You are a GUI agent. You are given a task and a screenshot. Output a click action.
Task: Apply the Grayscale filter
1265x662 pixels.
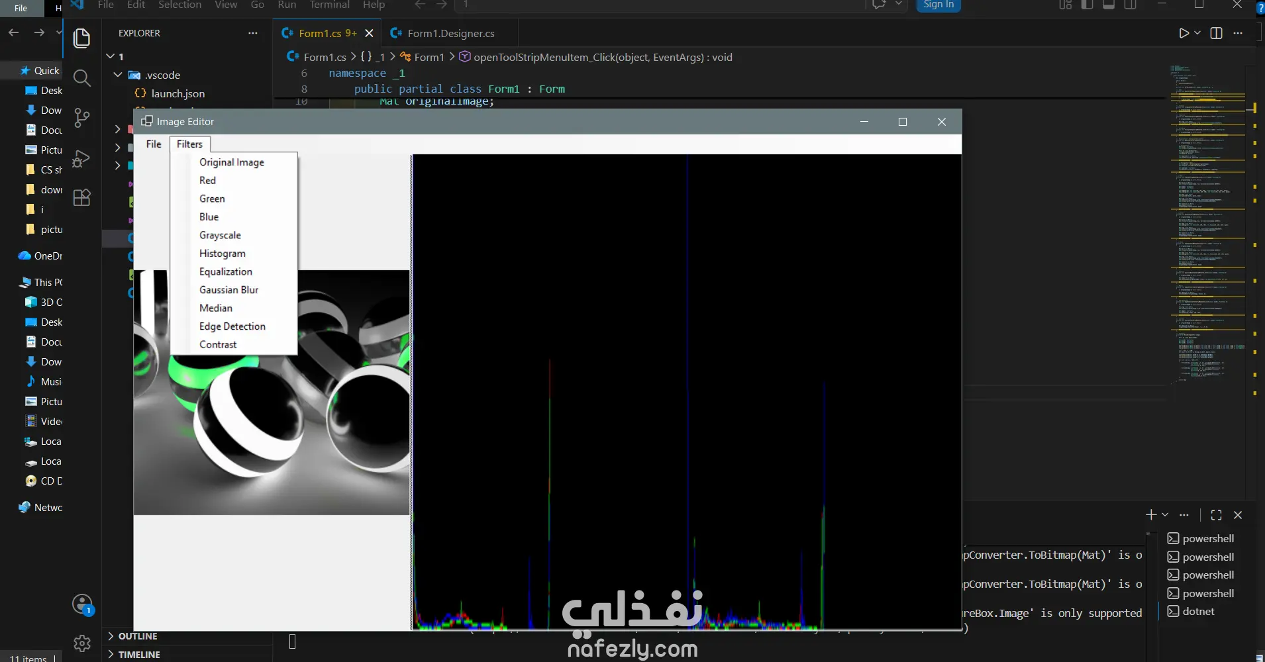click(x=220, y=235)
